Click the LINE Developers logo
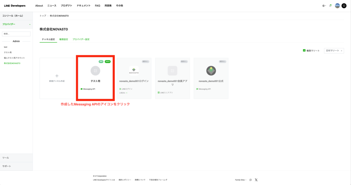351x185 pixels. click(x=15, y=5)
